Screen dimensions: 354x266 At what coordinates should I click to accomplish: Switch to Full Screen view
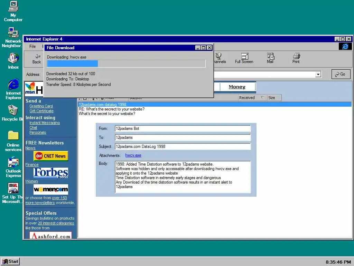[x=244, y=58]
